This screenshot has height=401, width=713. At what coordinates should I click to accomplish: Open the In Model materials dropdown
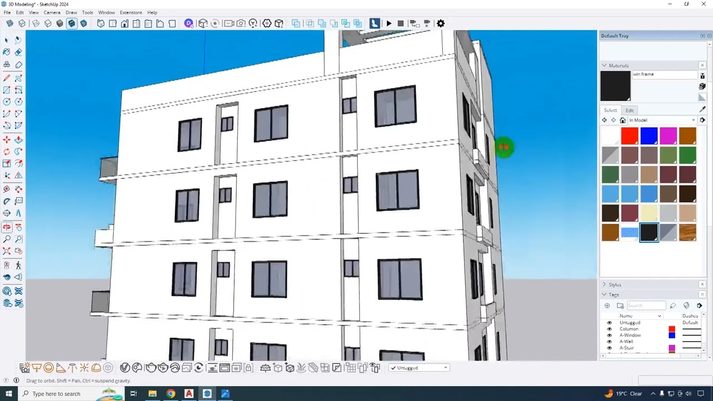[x=662, y=120]
